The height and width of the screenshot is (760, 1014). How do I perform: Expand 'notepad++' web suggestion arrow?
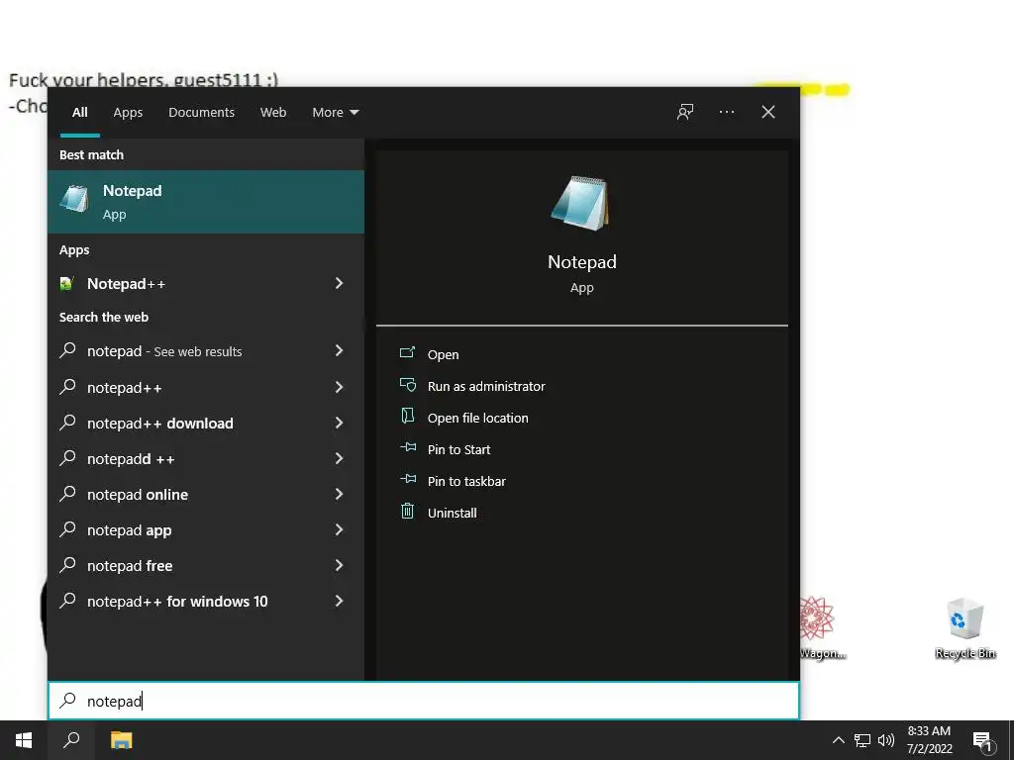pos(339,387)
